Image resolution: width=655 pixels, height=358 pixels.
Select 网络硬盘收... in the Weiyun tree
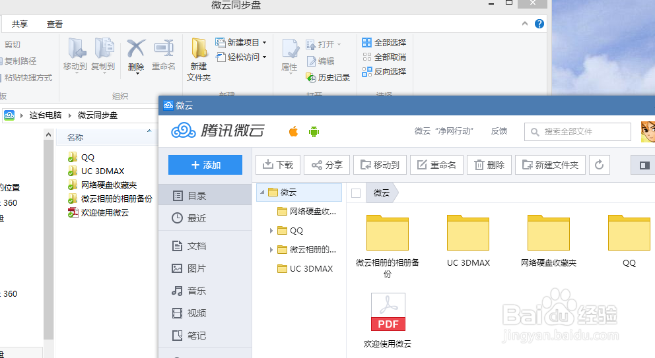tap(306, 212)
